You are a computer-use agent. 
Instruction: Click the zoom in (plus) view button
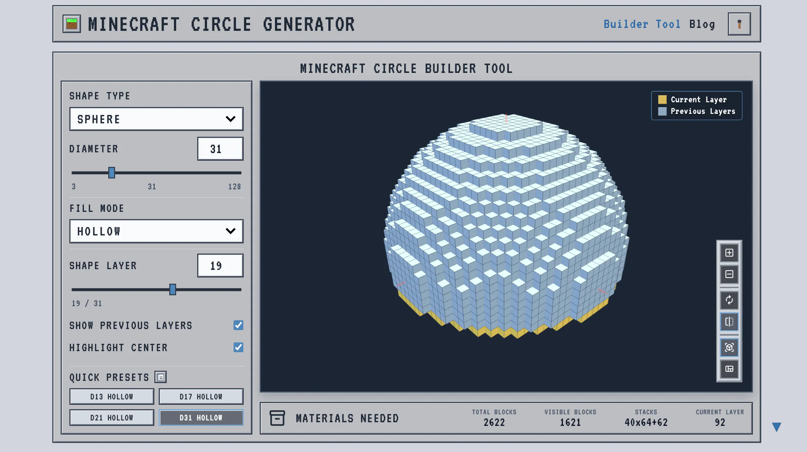pos(729,253)
